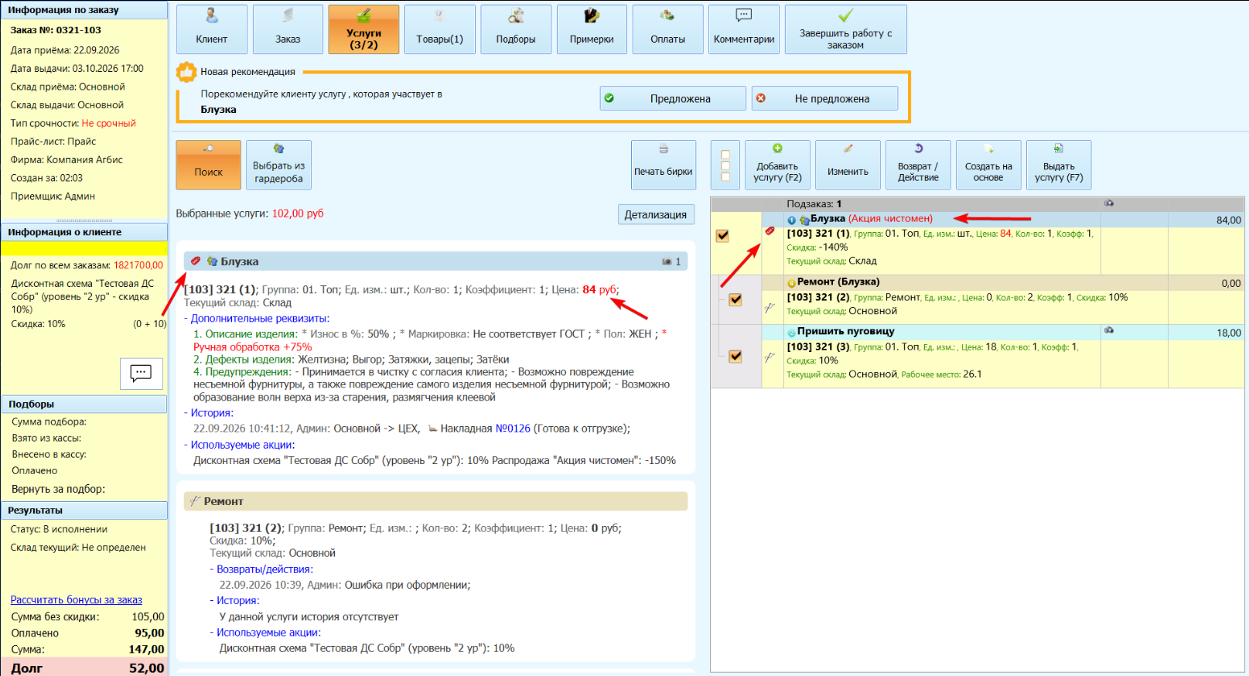The image size is (1249, 676).
Task: Uncheck the Пришить пуговицу checkbox
Action: pyautogui.click(x=735, y=357)
